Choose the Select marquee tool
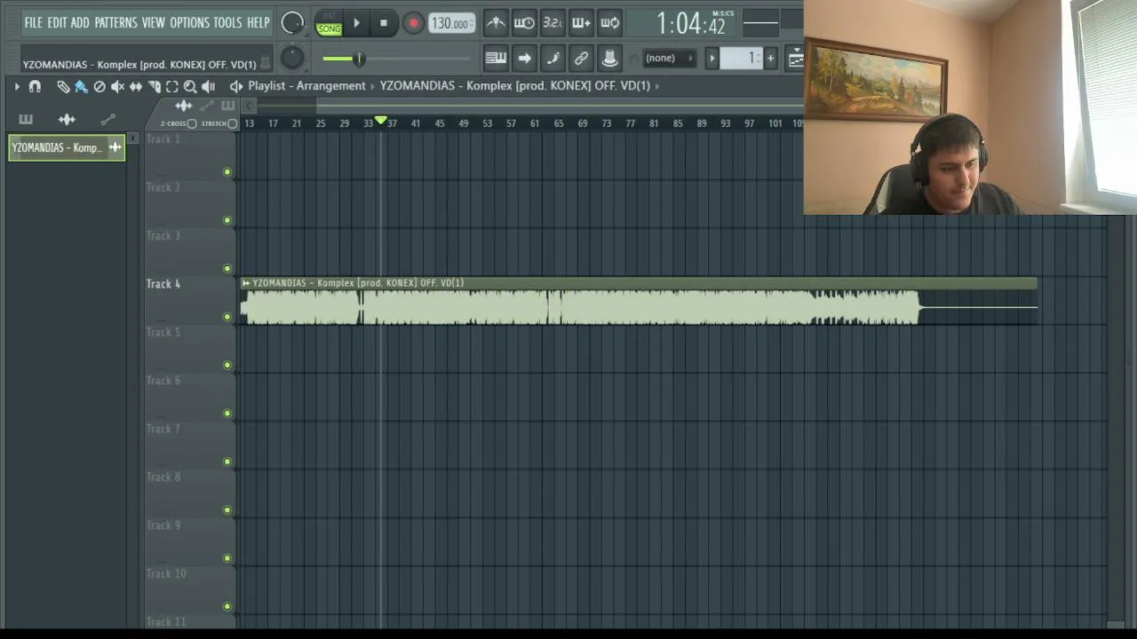 click(172, 86)
